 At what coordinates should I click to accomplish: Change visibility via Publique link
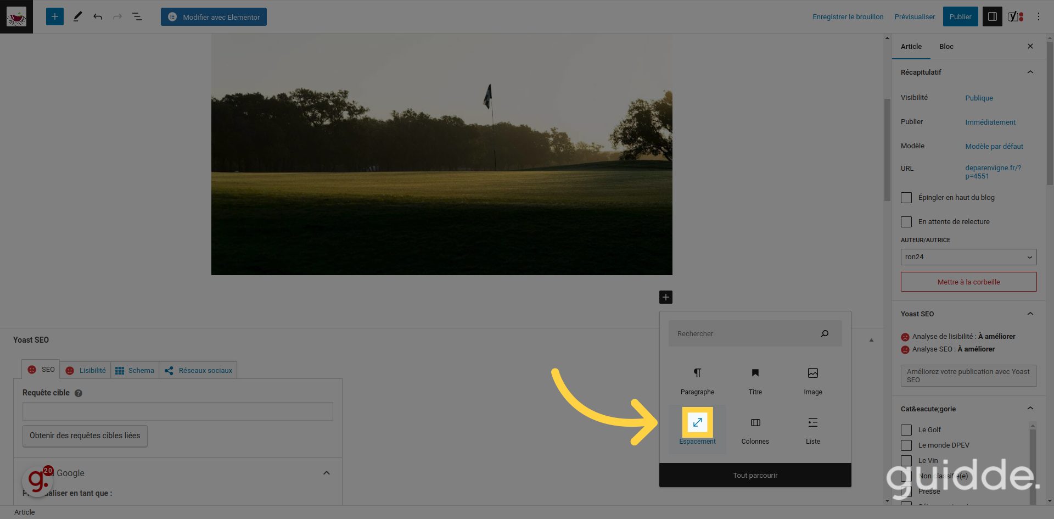pos(979,98)
